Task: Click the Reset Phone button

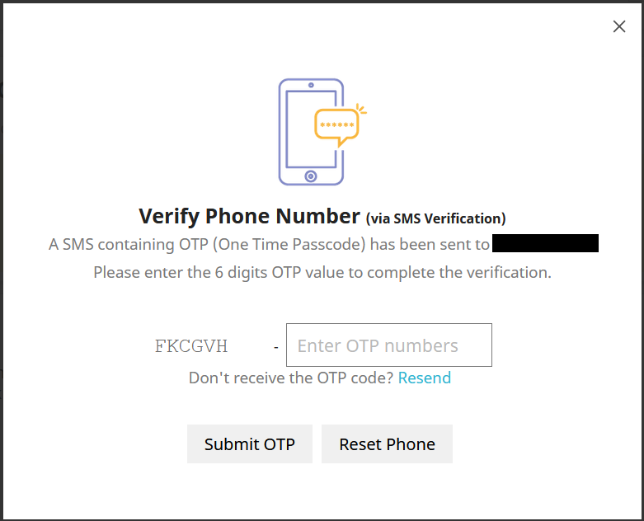Action: 387,444
